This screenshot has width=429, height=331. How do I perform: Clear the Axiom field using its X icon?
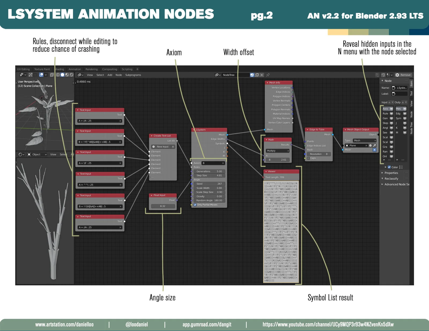pos(223,163)
